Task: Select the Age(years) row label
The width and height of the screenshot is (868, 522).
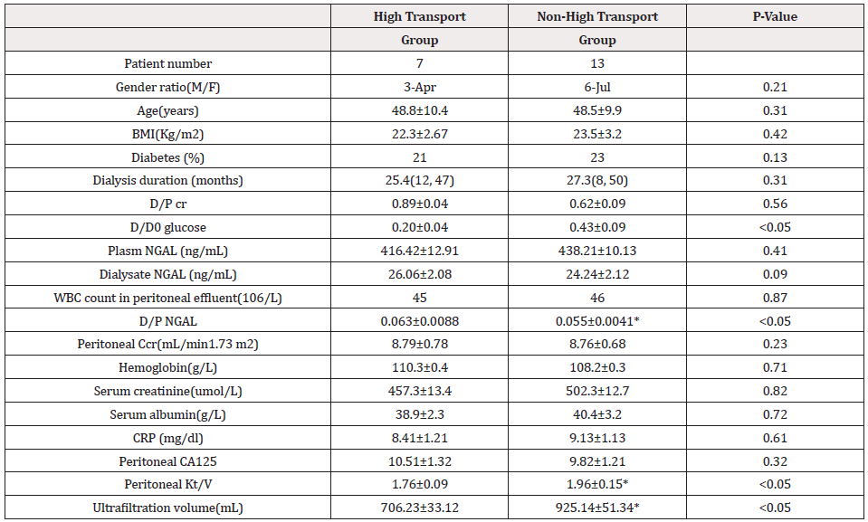Action: coord(167,110)
